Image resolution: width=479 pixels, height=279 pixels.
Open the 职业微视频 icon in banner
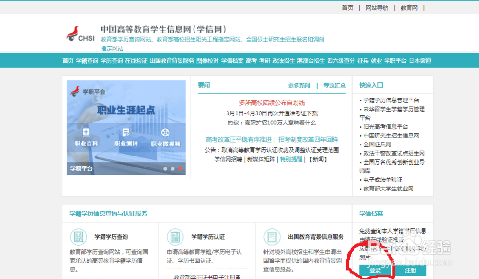pos(165,133)
